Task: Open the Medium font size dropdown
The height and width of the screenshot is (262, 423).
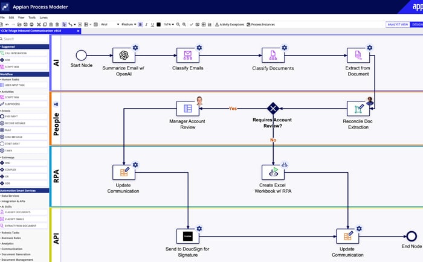Action: coord(129,25)
